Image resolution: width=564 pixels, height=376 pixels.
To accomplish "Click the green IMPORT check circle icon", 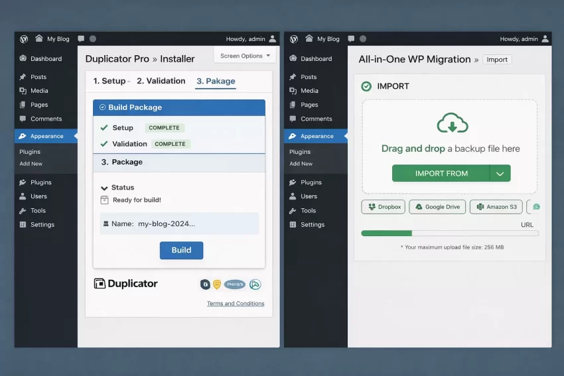I will pos(366,86).
